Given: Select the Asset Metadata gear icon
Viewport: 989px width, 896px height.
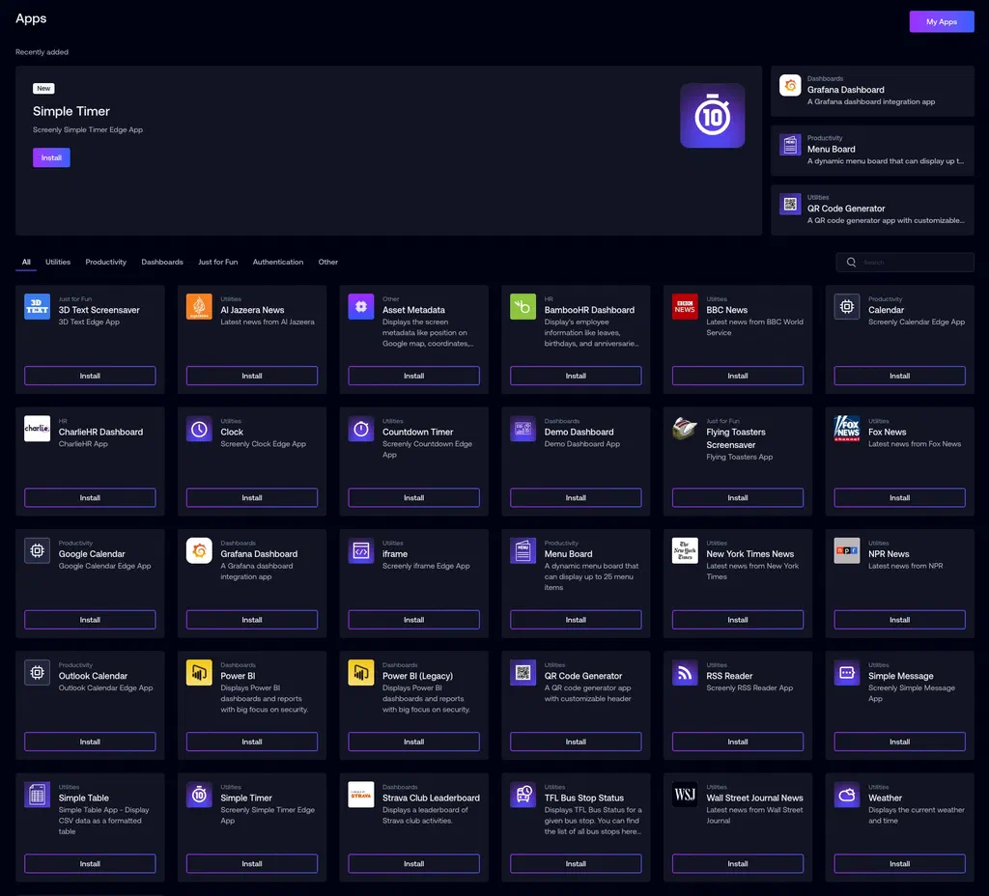Looking at the screenshot, I should 361,306.
